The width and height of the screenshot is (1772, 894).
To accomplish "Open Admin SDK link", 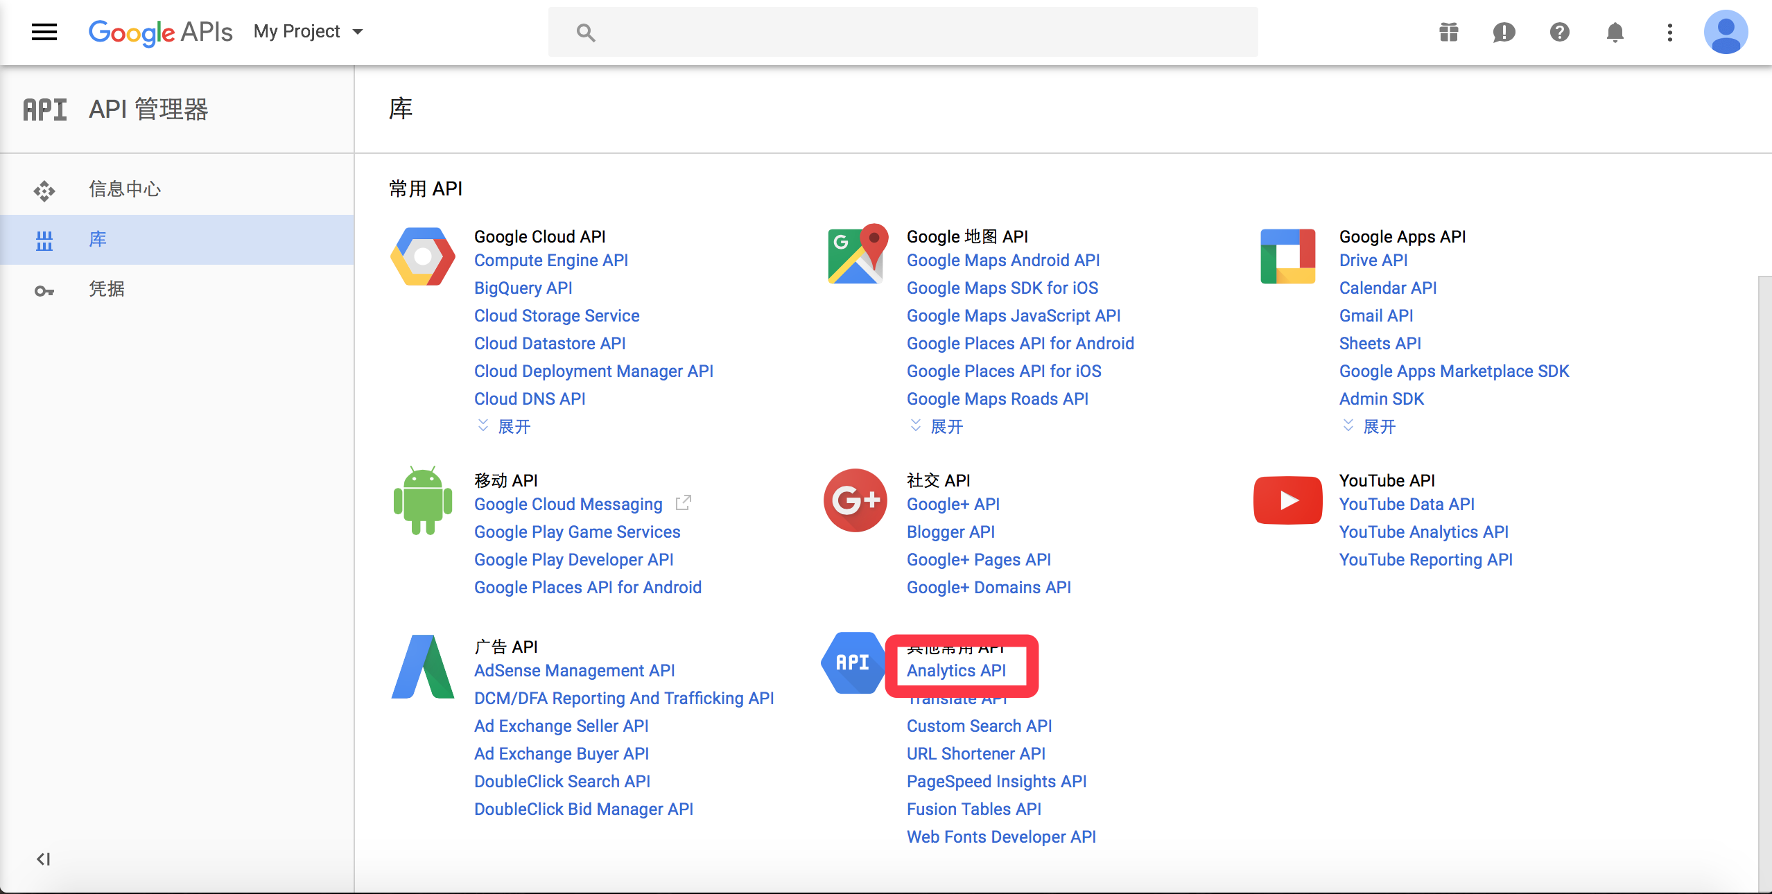I will pos(1382,398).
